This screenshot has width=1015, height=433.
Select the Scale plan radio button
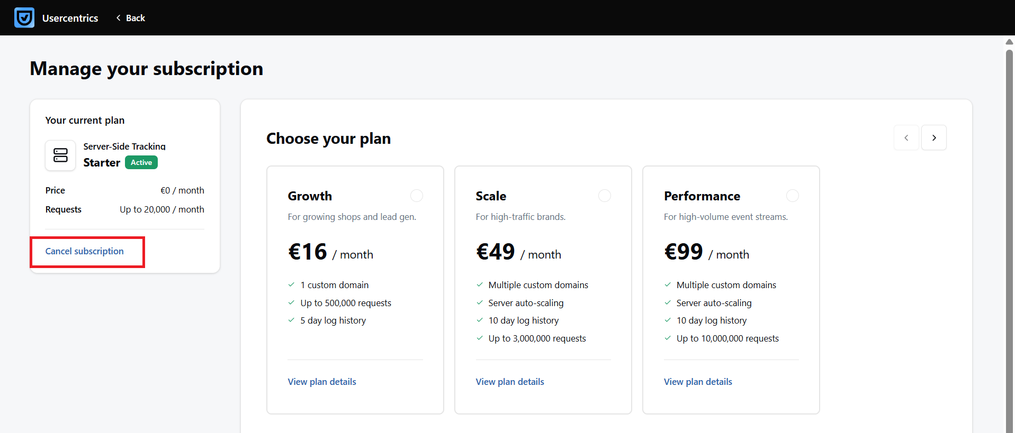tap(605, 196)
